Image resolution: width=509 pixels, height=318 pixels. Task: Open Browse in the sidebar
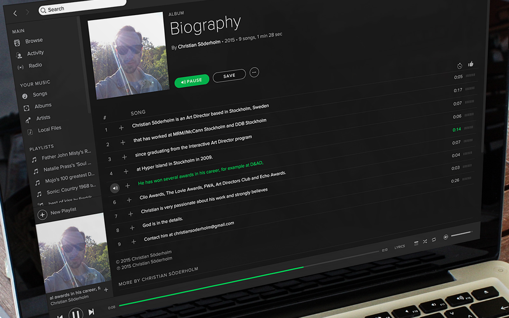[x=34, y=41]
